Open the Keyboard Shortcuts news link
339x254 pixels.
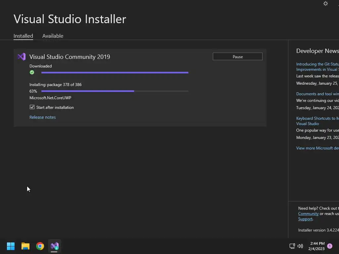tap(317, 121)
